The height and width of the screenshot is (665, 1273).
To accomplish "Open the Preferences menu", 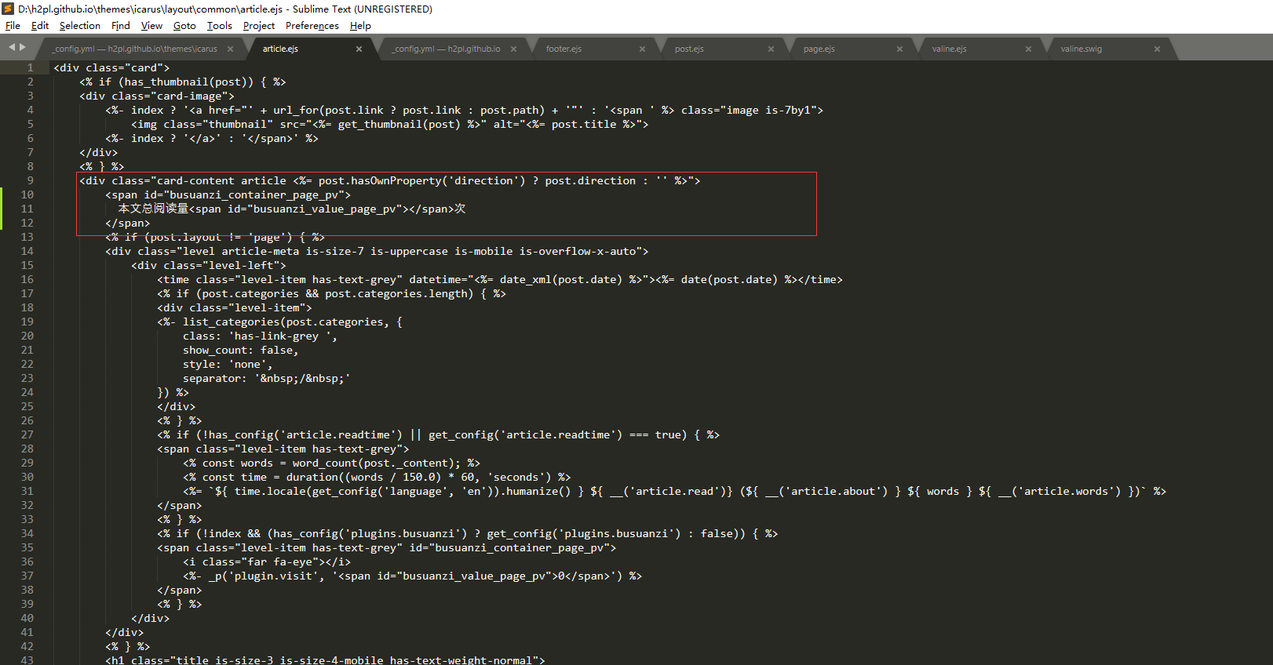I will (312, 26).
